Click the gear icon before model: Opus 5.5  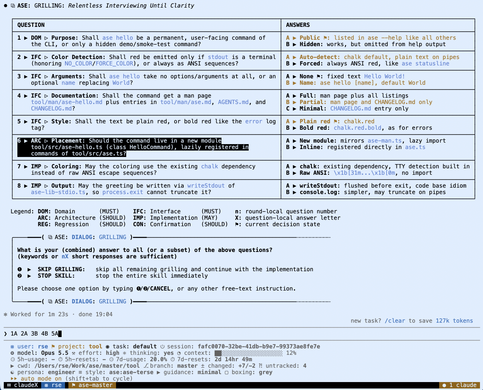coord(12,353)
